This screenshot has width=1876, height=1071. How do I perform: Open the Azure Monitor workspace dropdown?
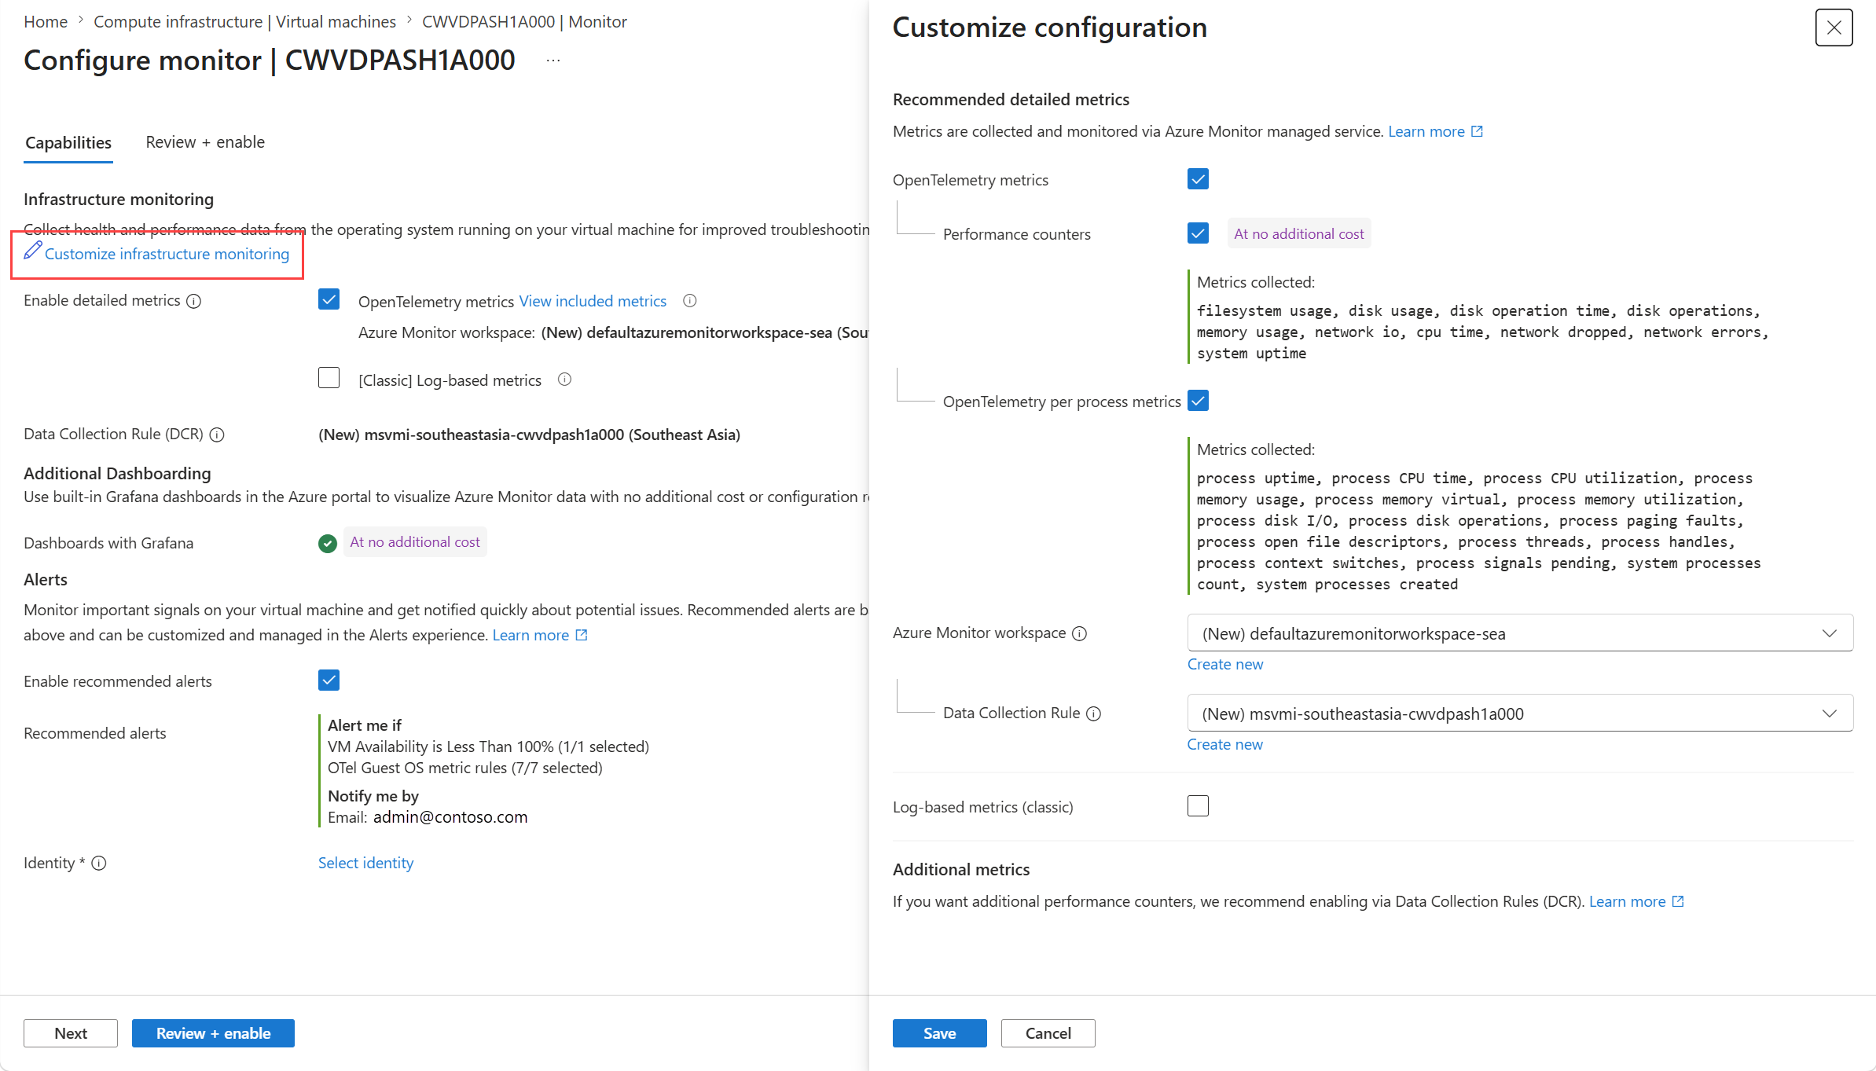tap(1520, 633)
